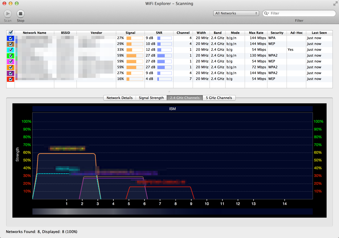Start a scan with the Scan button

[x=8, y=14]
